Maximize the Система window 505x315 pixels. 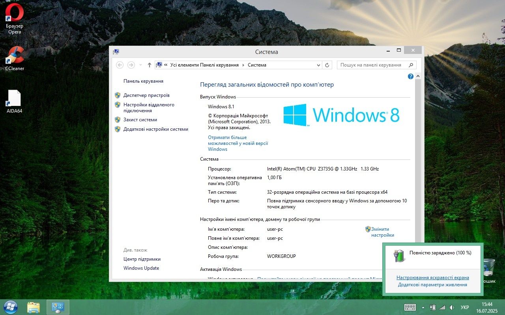[399, 50]
